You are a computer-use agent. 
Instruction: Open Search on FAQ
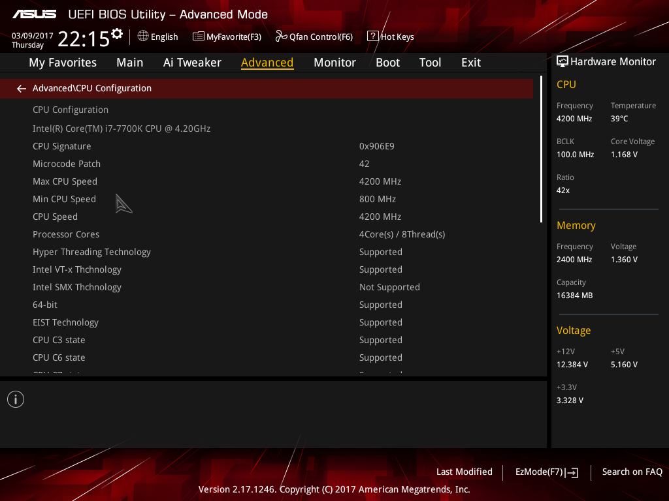[x=632, y=472]
